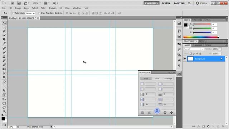The image size is (229, 129).
Task: Select the Brush tool
Action: [x=4, y=52]
